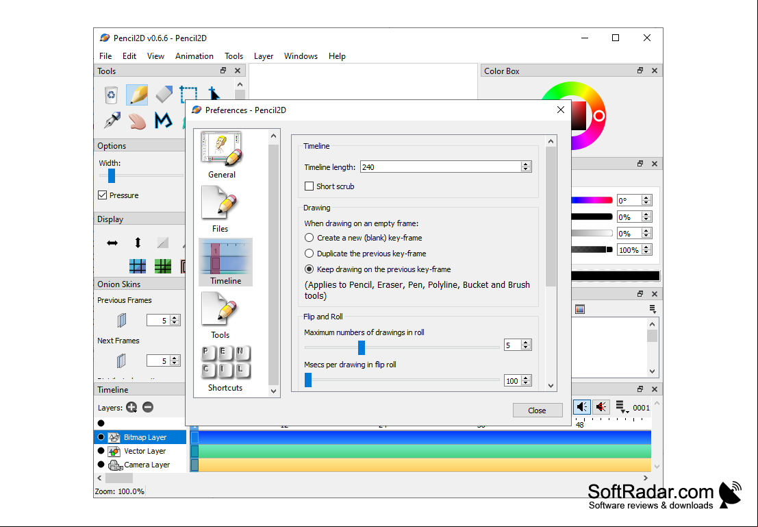The image size is (758, 527).
Task: Tick the Short scrub checkbox
Action: (x=309, y=186)
